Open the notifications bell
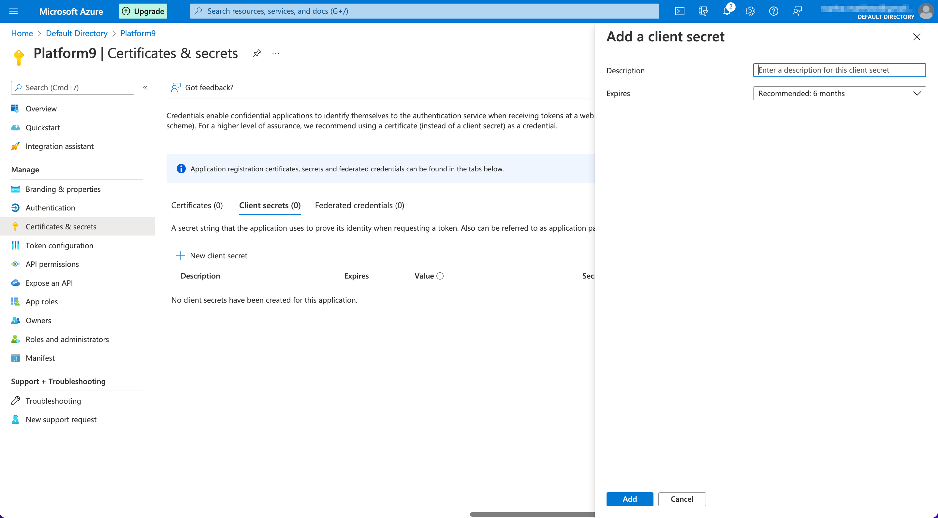The height and width of the screenshot is (518, 938). [726, 11]
